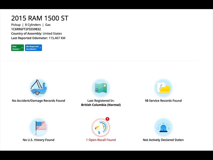Click the No U.S. History Found label
Image resolution: width=213 pixels, height=160 pixels.
(38, 140)
